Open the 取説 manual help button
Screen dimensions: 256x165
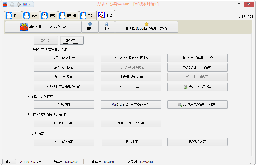(106, 27)
